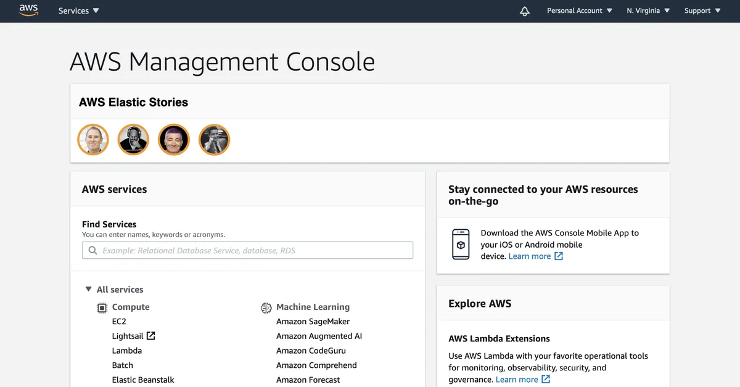This screenshot has height=387, width=740.
Task: Open the purple-haired person's story
Action: point(173,140)
